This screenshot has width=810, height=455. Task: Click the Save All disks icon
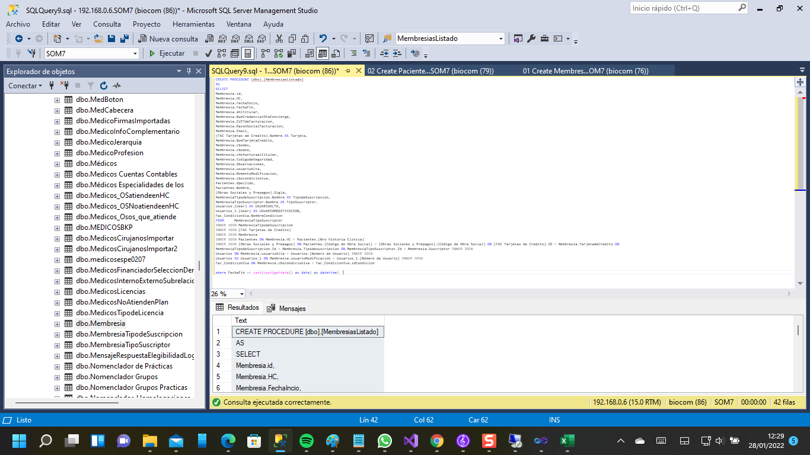125,39
